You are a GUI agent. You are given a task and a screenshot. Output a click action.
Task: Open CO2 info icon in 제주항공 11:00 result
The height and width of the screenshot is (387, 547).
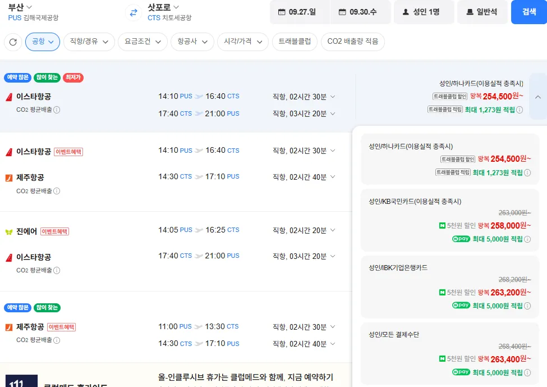tap(57, 340)
